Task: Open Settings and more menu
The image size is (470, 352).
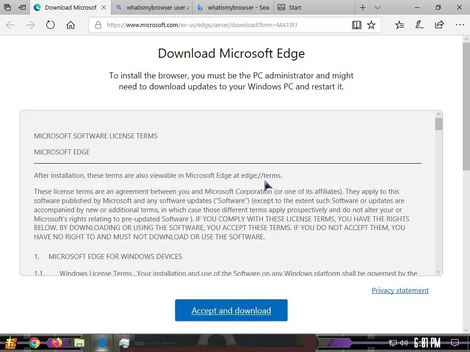Action: [459, 25]
